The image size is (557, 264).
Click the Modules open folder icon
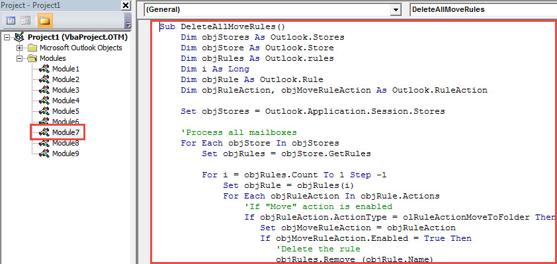tap(32, 59)
